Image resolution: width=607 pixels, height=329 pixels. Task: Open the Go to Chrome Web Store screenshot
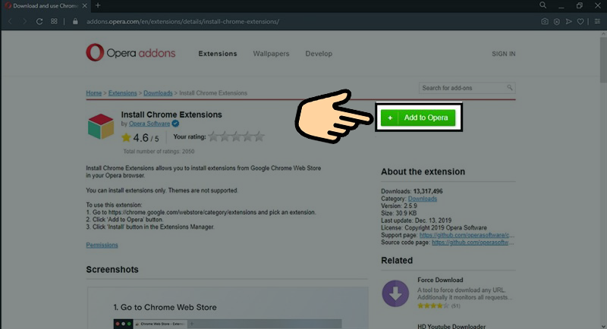click(228, 308)
